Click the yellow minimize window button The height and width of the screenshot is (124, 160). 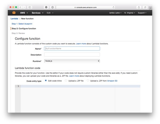click(13, 7)
